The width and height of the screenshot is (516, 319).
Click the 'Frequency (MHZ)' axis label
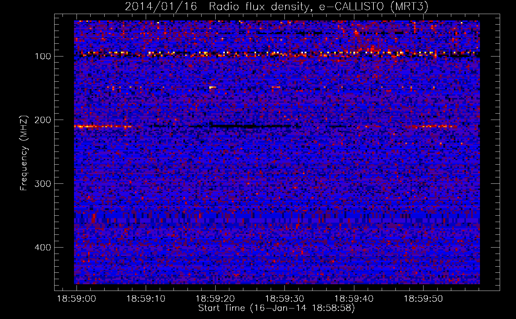(x=24, y=153)
